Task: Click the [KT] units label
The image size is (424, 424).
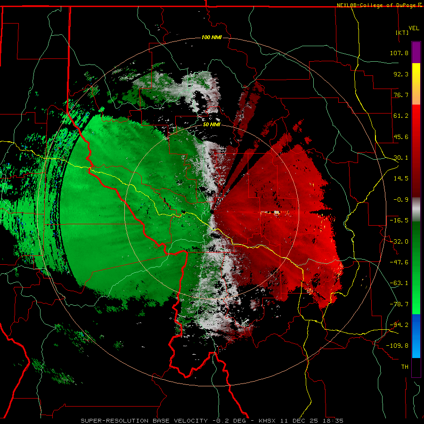Action: pyautogui.click(x=402, y=33)
